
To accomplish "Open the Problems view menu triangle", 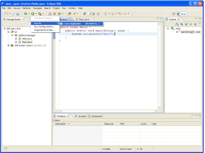I will pyautogui.click(x=192, y=115).
